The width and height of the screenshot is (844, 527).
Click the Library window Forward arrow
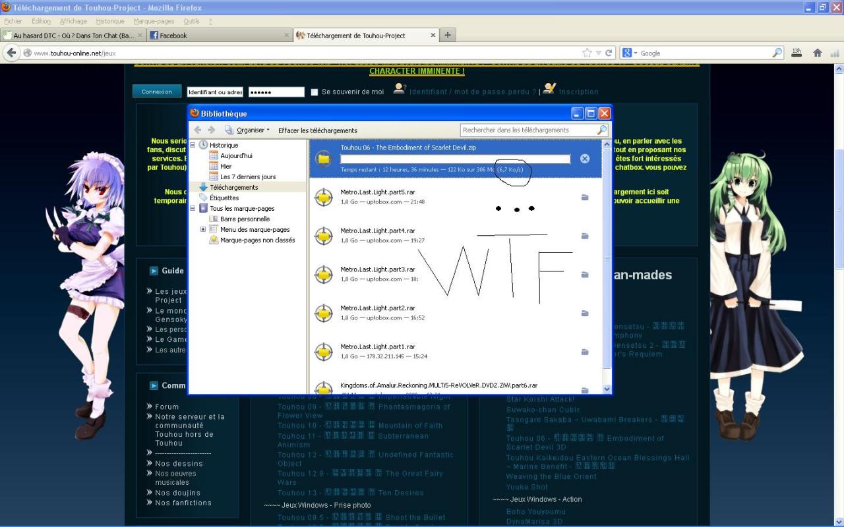coord(212,130)
